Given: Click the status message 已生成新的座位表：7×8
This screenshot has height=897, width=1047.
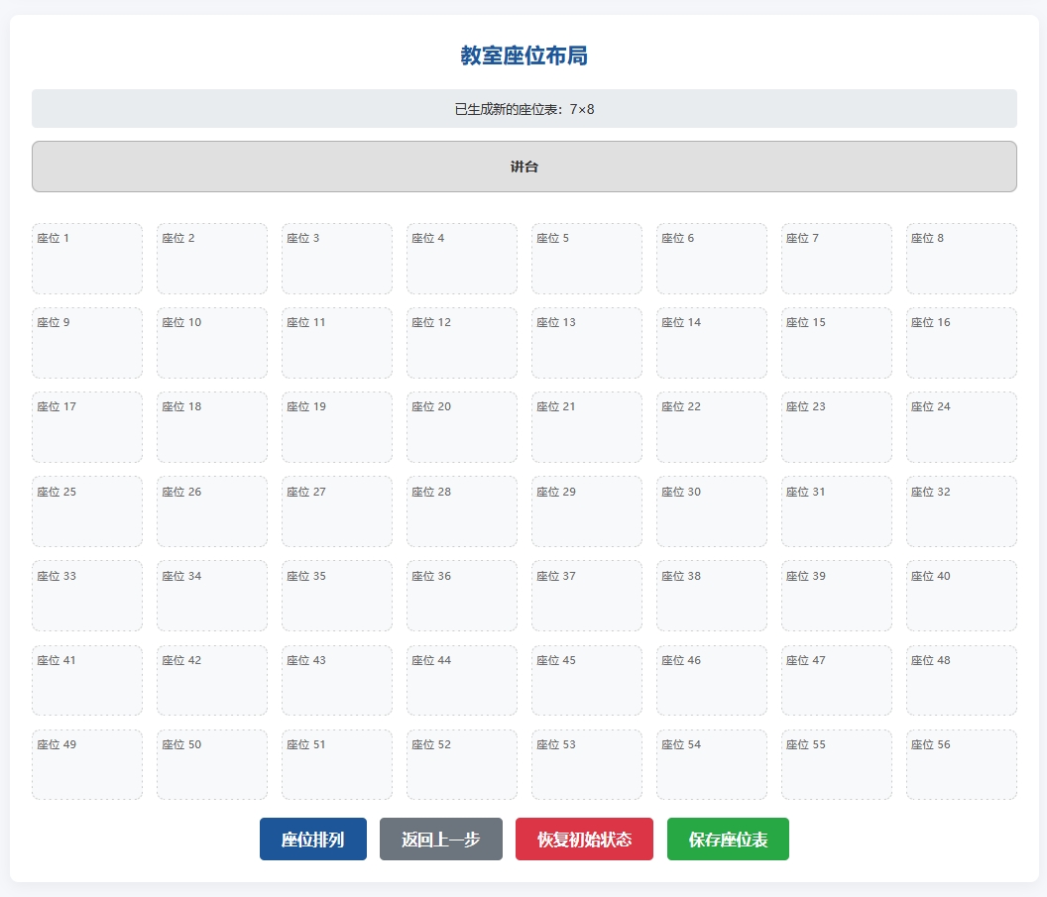Looking at the screenshot, I should (x=524, y=109).
